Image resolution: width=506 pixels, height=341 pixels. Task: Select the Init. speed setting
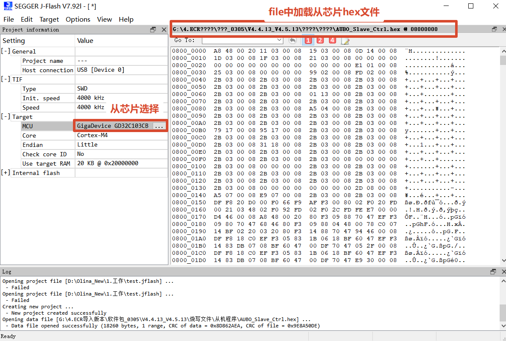(41, 98)
